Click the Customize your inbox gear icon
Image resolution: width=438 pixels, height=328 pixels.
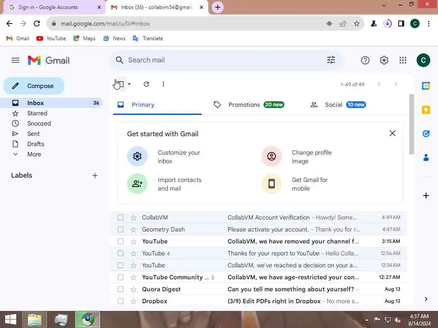[x=137, y=156]
